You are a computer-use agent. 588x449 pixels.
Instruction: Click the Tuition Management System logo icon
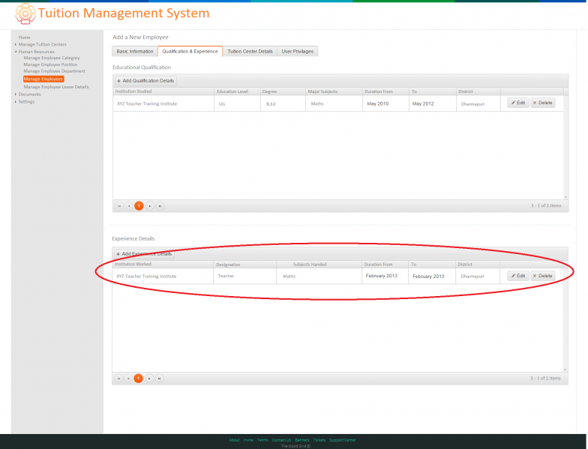coord(25,13)
